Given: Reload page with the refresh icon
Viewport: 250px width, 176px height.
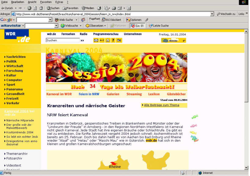Looking at the screenshot, I should (35, 8).
